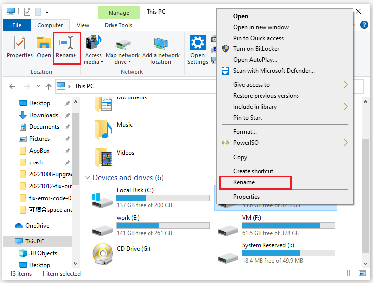This screenshot has height=283, width=373.
Task: Click the New folder quick access icon
Action: click(x=38, y=12)
